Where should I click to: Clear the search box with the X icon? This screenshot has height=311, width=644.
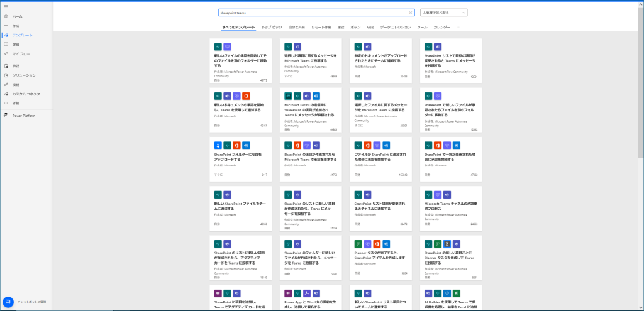coord(411,13)
